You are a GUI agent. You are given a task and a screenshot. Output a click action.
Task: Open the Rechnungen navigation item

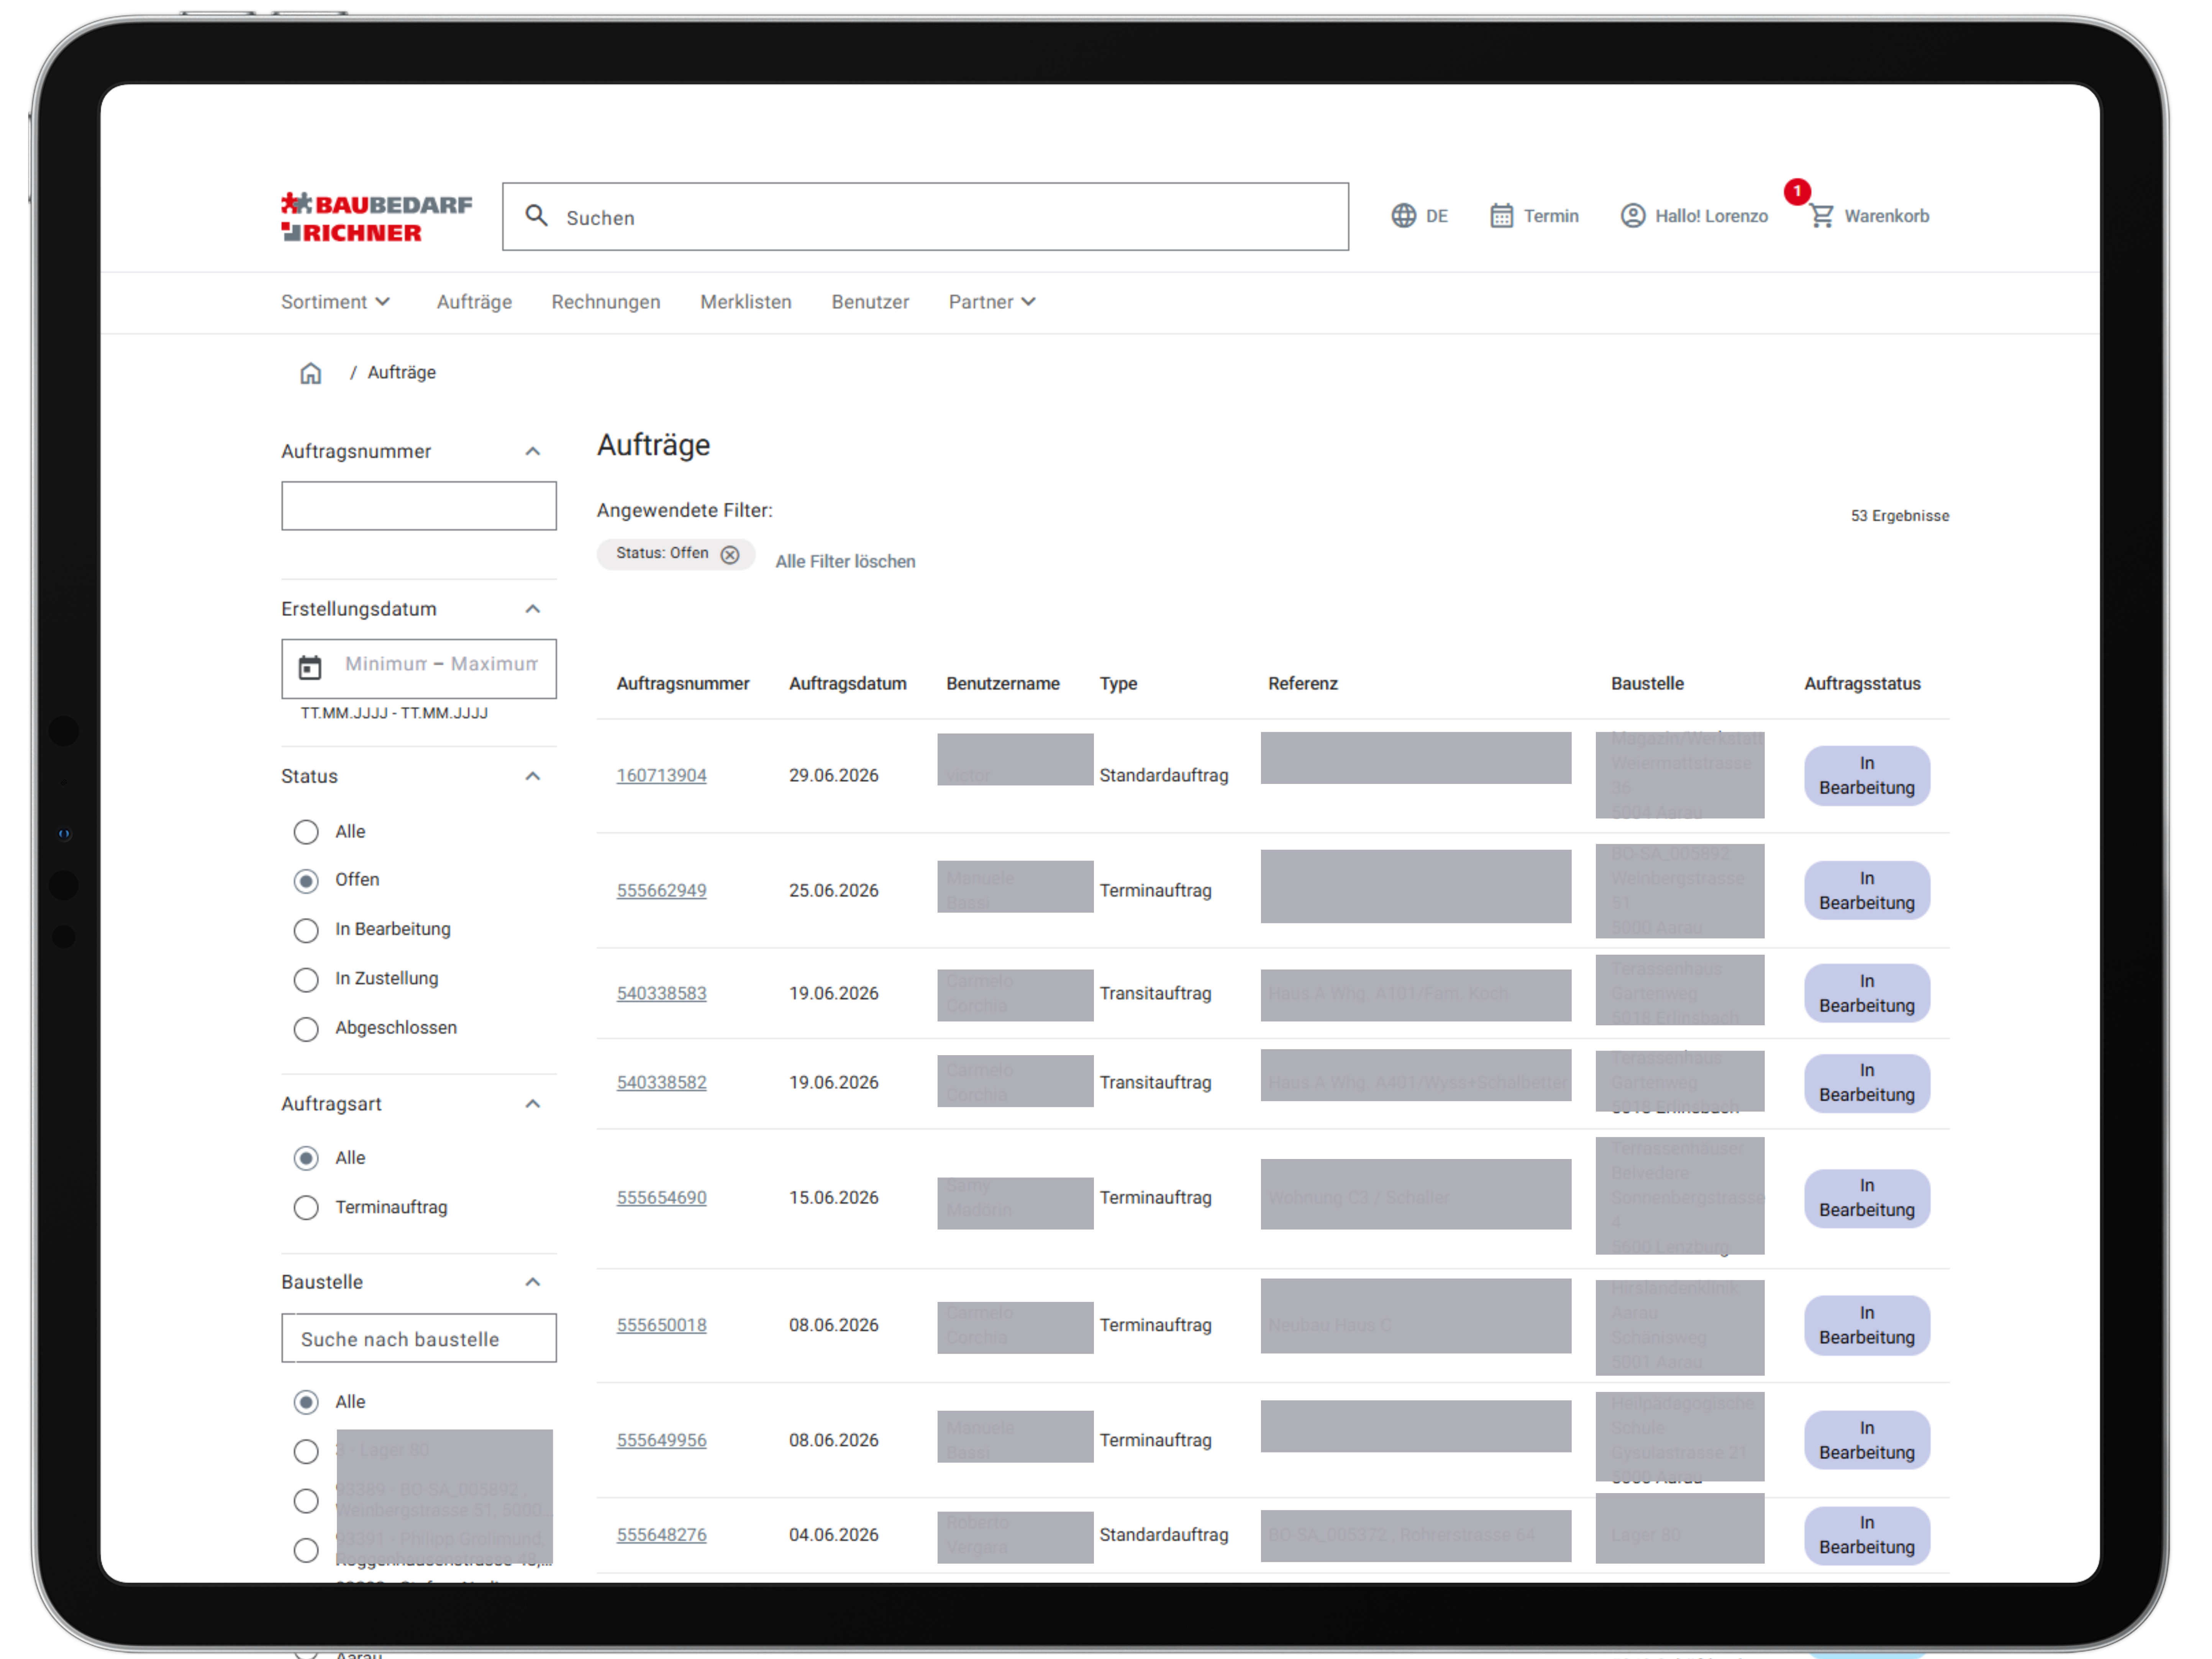click(x=606, y=302)
